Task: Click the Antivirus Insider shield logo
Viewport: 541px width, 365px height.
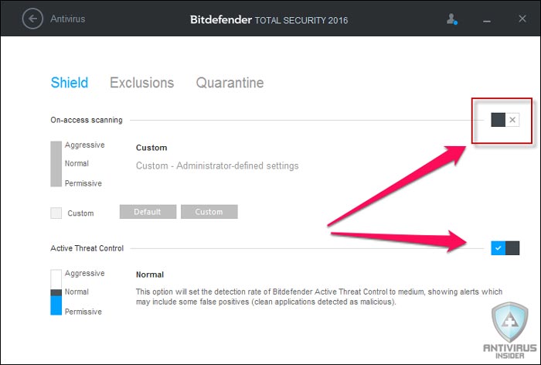Action: (510, 330)
